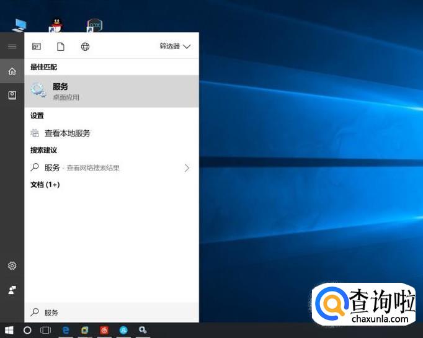
Task: Open the settings gear in the sidebar
Action: (x=12, y=265)
